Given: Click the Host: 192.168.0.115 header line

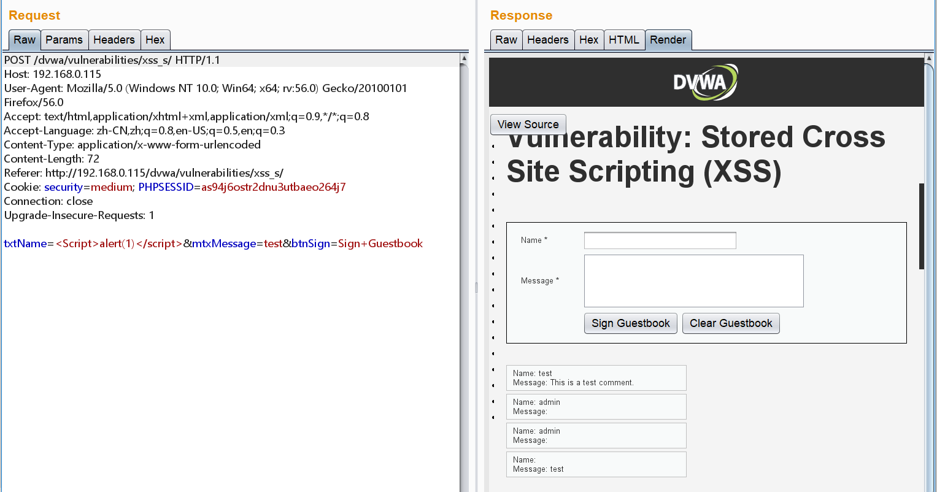Looking at the screenshot, I should point(53,74).
